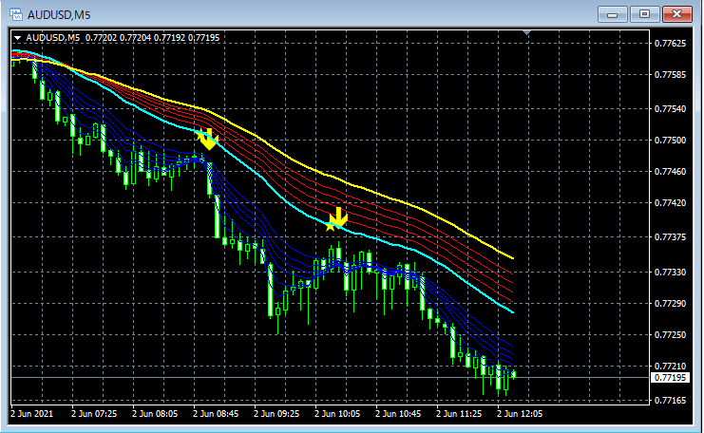Click the AUDUSD,M5 window title text
This screenshot has width=704, height=433.
pos(59,15)
